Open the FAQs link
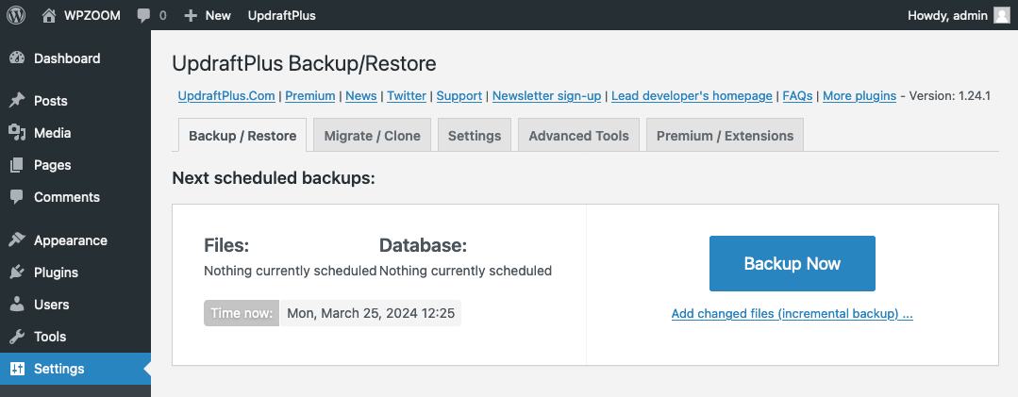This screenshot has width=1018, height=397. coord(797,96)
